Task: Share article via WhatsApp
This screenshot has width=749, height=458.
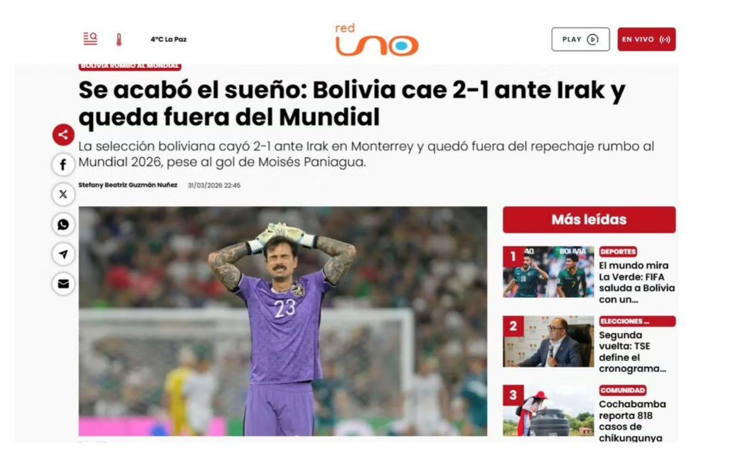Action: (x=63, y=224)
